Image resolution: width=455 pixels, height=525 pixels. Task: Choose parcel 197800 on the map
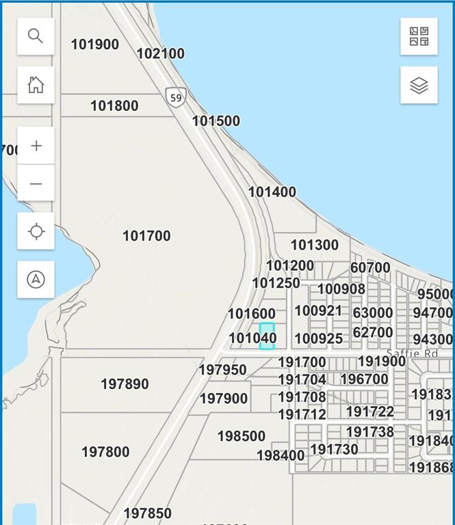point(105,452)
